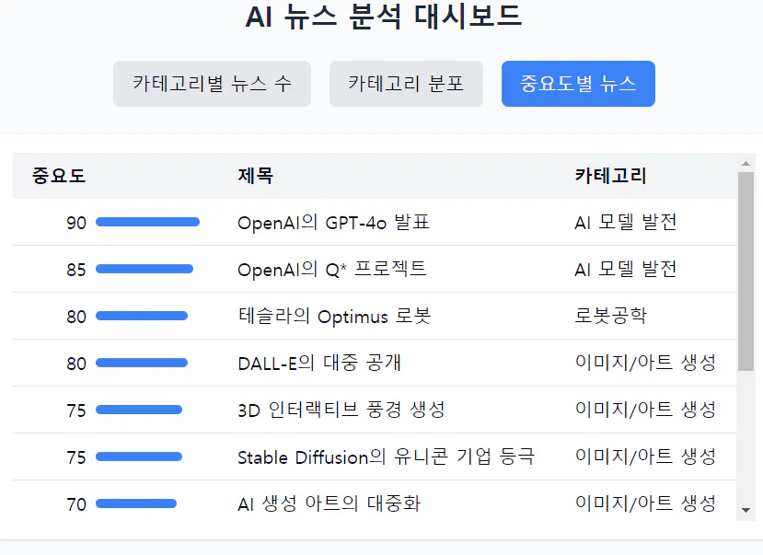
Task: Select the title OpenAI의 Q* 프로젝트
Action: tap(332, 269)
